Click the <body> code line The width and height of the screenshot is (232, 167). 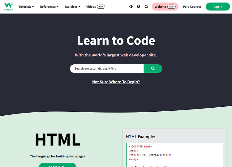pyautogui.click(x=133, y=159)
